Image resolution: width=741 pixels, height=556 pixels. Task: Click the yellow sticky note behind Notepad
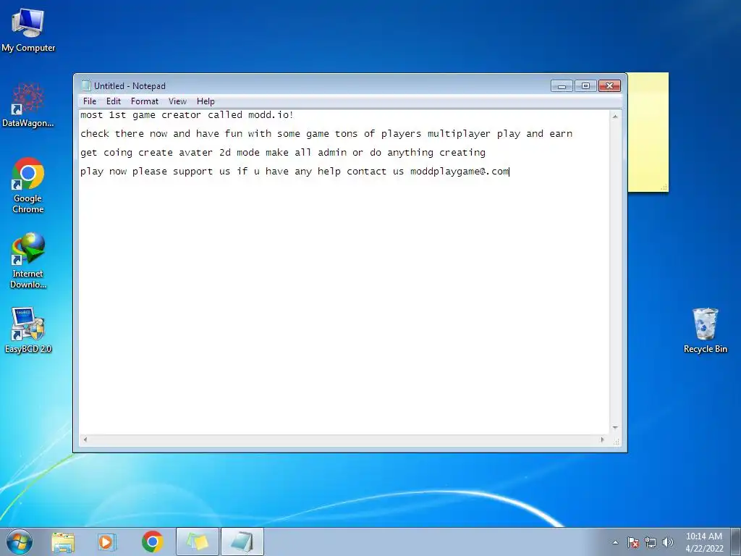(648, 132)
